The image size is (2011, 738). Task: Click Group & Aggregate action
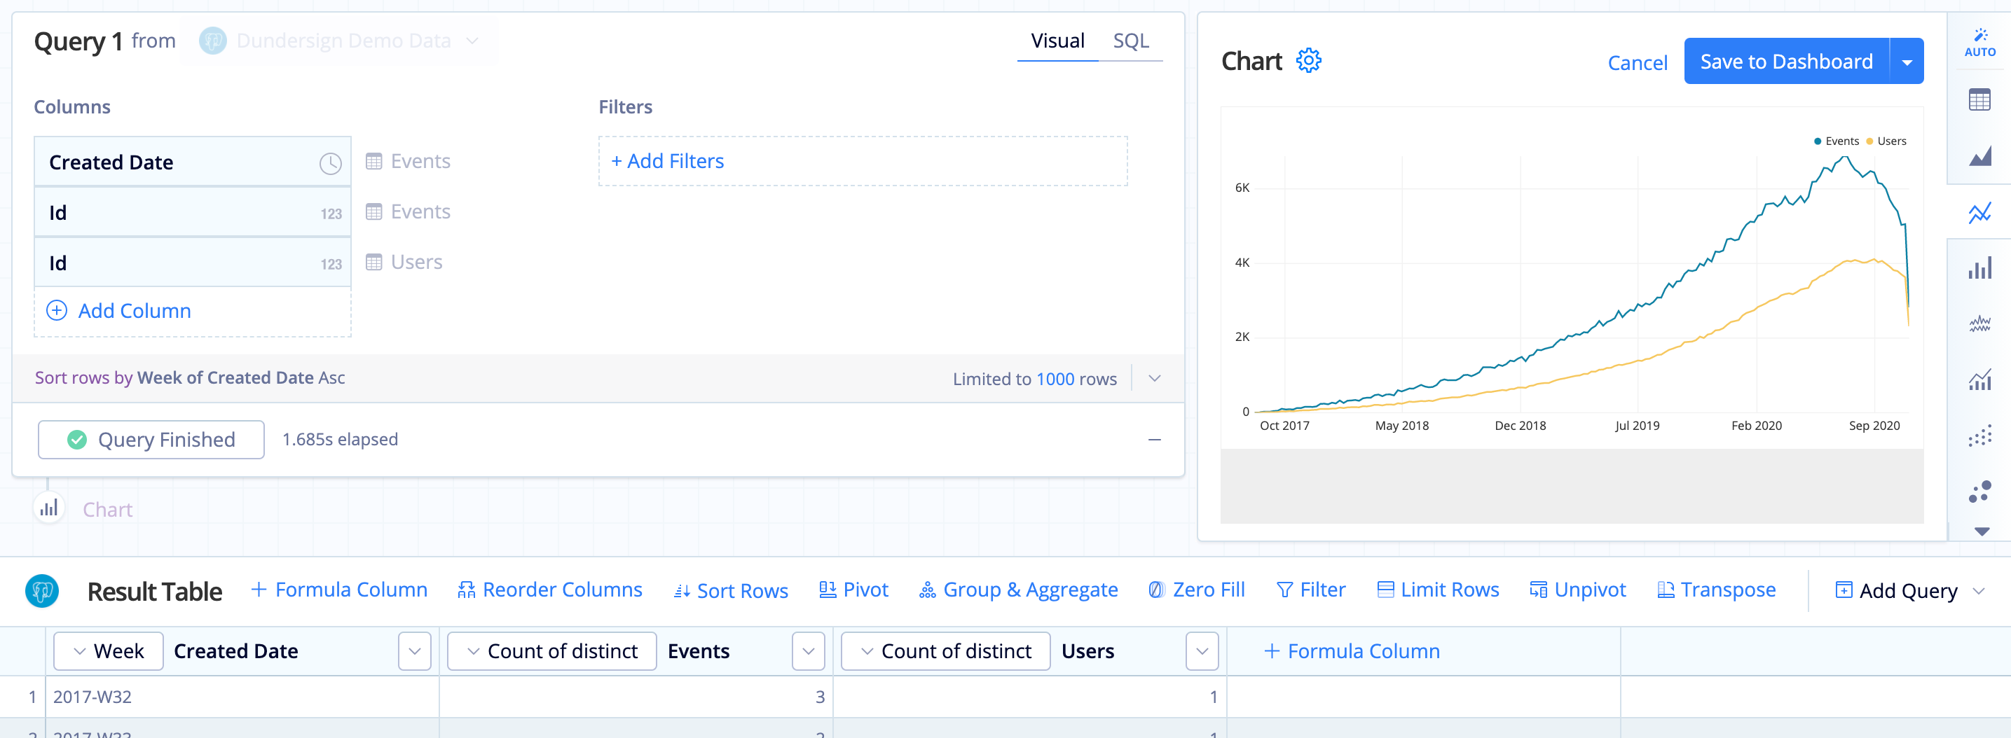[x=1018, y=590]
